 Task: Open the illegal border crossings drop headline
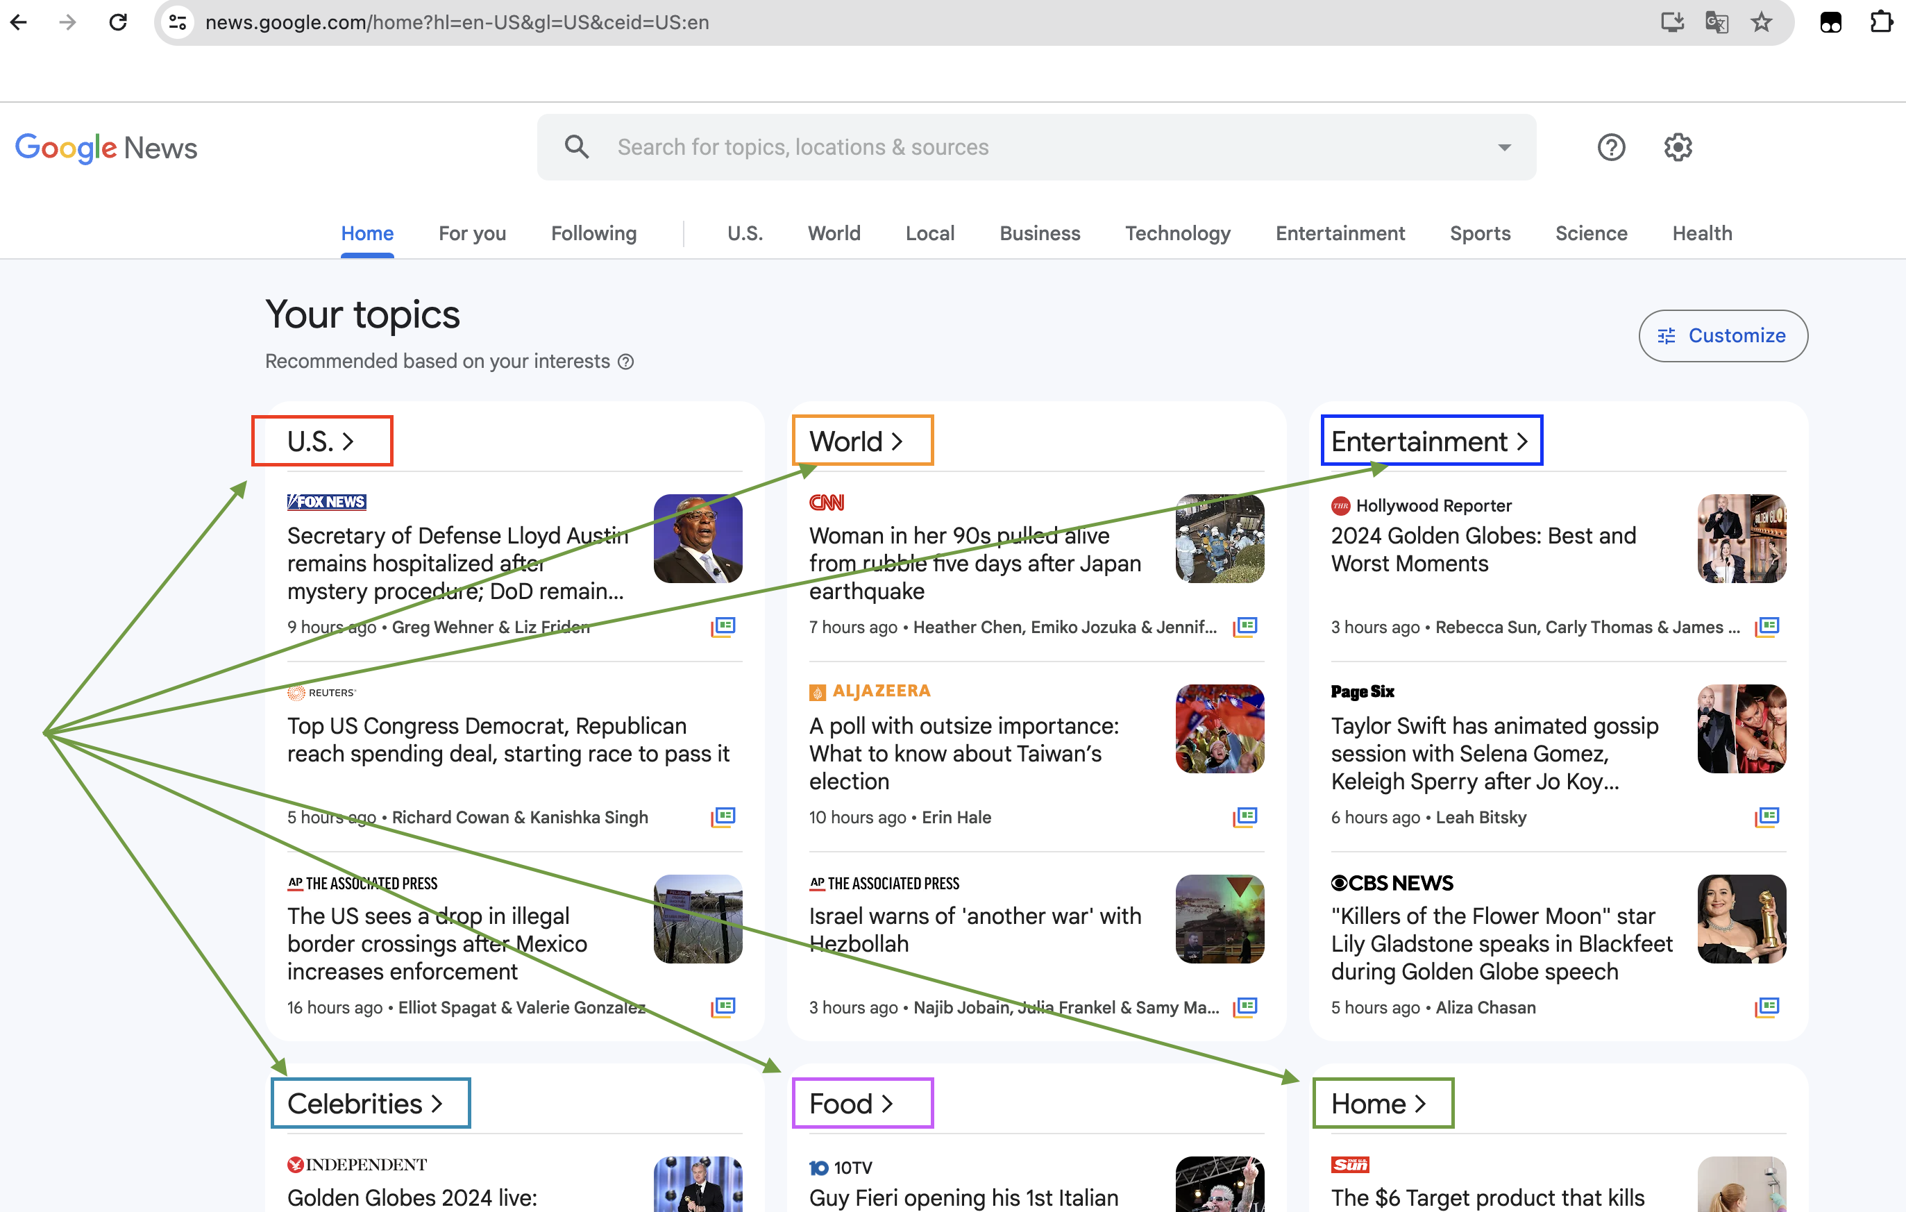click(x=437, y=943)
